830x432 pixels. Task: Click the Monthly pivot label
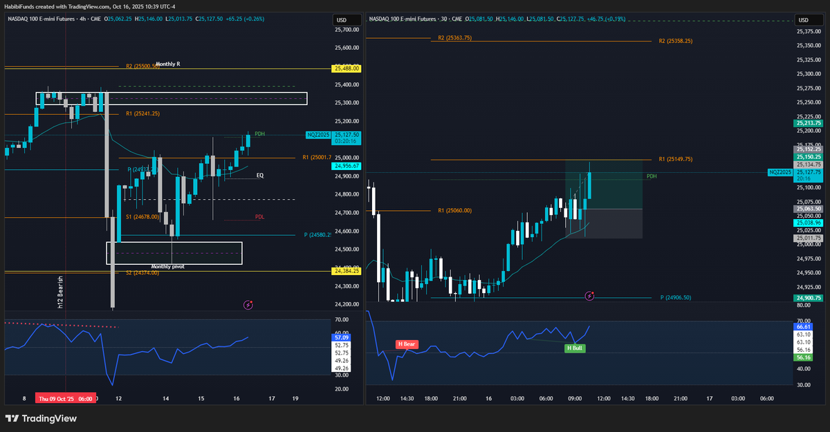(x=168, y=266)
